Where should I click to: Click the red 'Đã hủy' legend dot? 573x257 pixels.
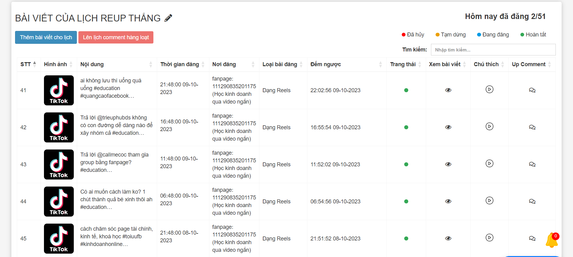[x=404, y=35]
